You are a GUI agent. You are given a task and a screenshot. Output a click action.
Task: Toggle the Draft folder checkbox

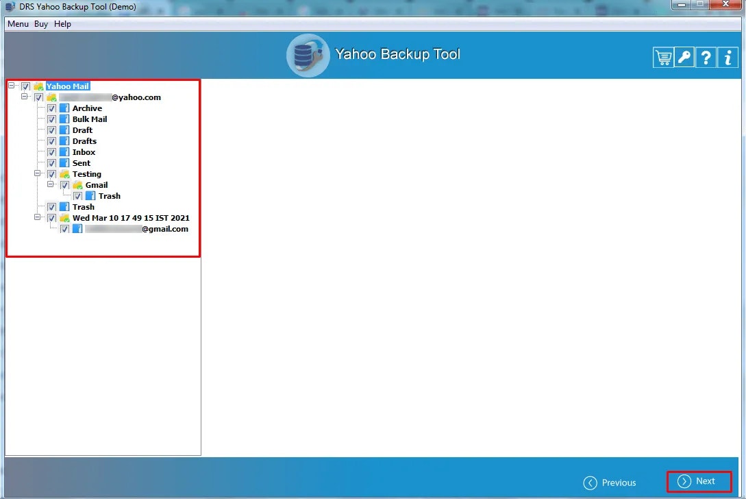51,130
